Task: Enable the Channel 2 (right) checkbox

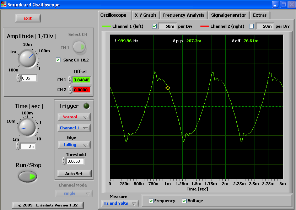Action: [252, 26]
